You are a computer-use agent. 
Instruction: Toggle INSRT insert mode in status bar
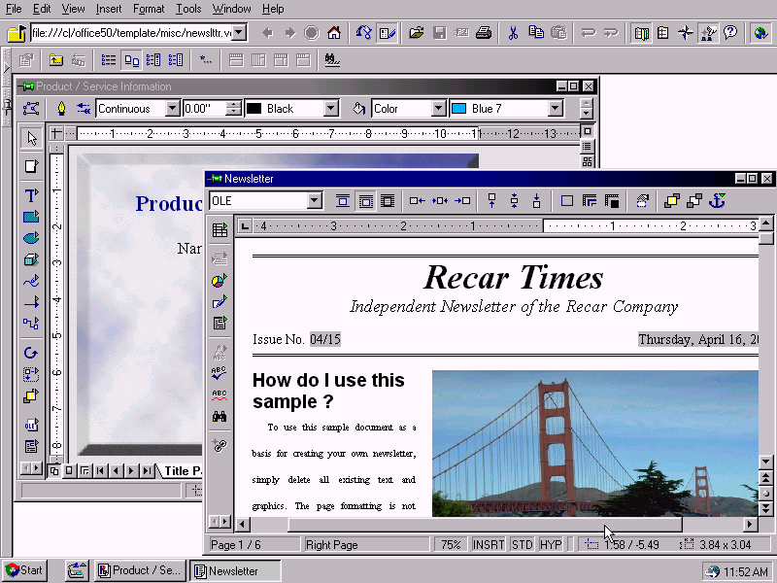(489, 545)
